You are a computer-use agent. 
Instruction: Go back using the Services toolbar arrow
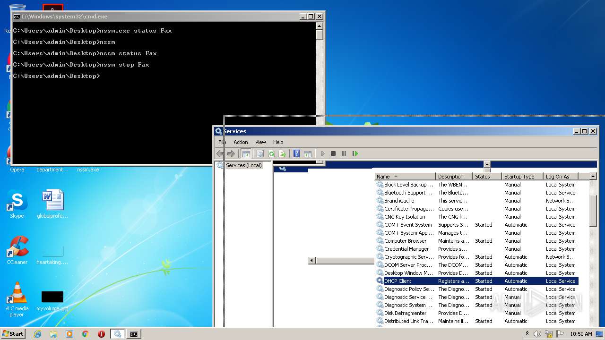(x=220, y=153)
